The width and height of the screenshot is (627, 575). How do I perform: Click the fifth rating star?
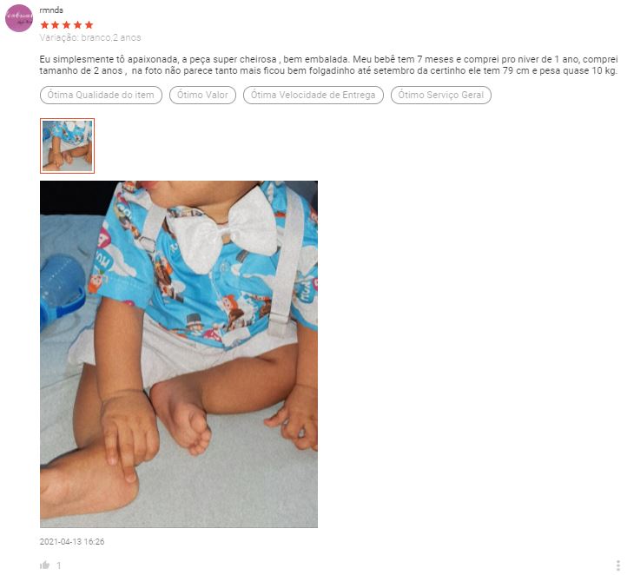click(89, 25)
